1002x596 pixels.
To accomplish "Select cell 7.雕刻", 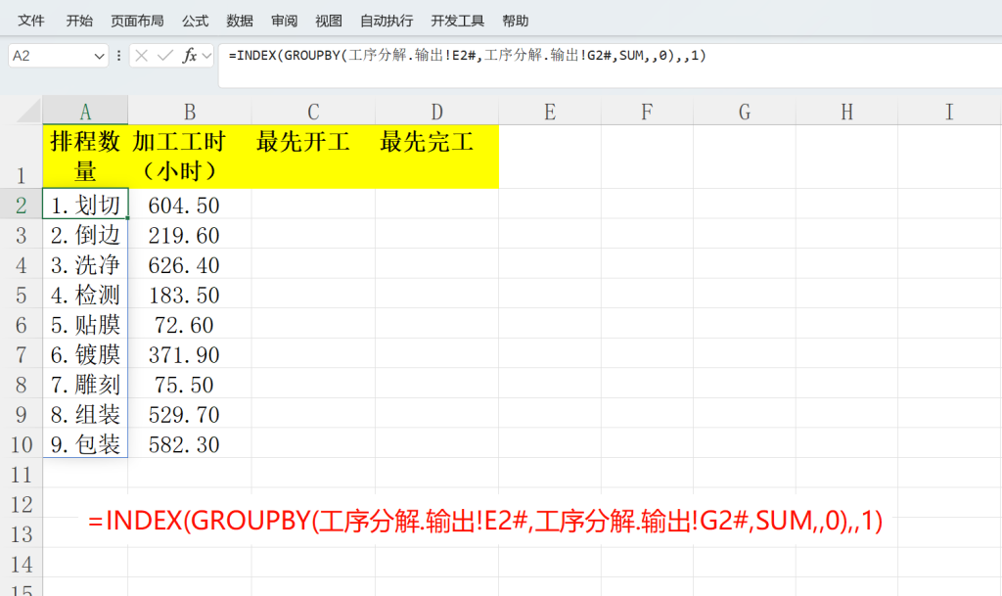I will click(85, 384).
